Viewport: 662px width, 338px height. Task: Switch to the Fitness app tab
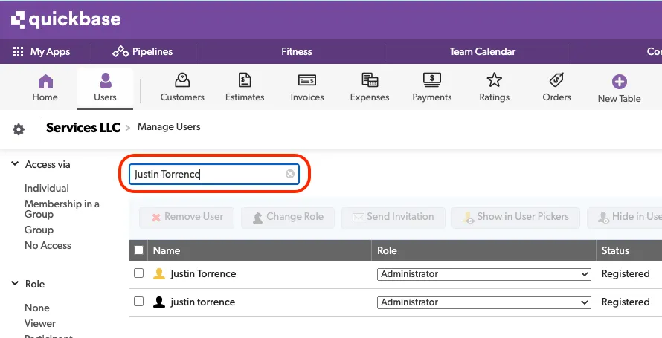[296, 52]
